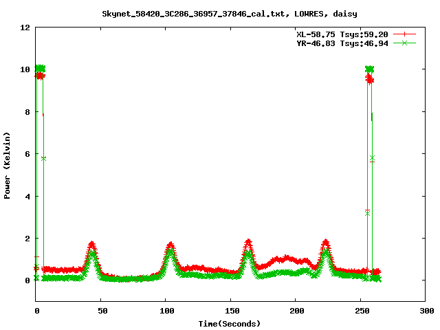Click the 300 tick label on the x-axis
440x330 pixels.
tap(425, 311)
